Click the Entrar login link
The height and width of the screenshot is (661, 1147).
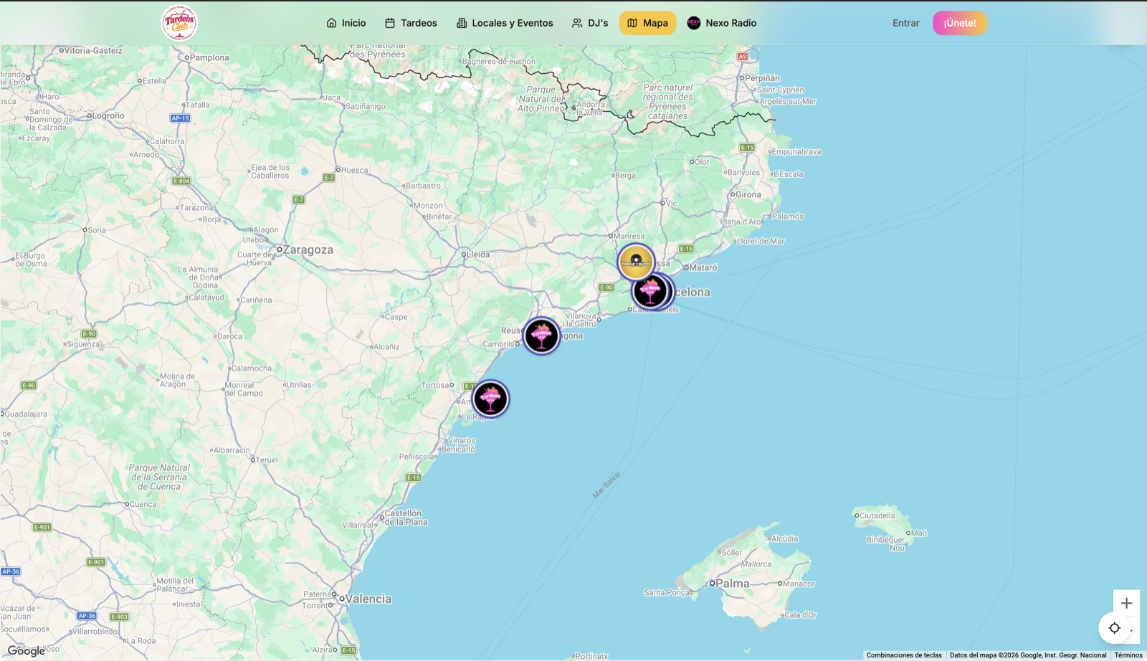905,23
